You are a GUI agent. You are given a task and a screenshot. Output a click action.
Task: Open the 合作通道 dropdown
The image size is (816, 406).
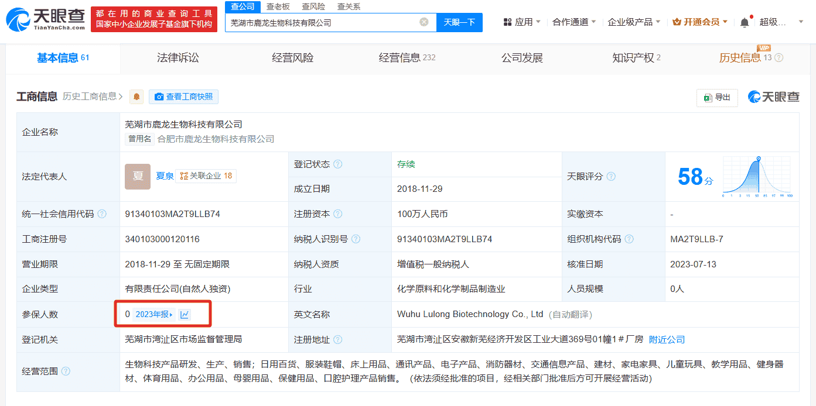(574, 22)
